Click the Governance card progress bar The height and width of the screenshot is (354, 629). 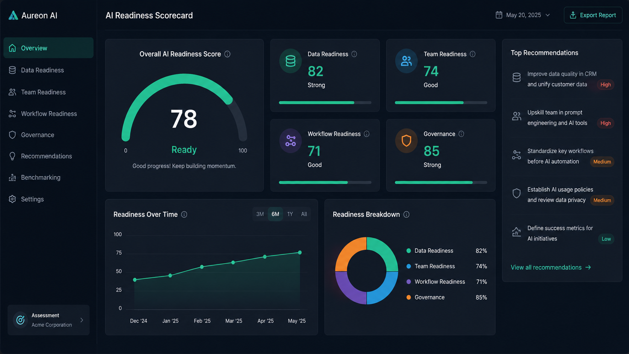pyautogui.click(x=441, y=182)
